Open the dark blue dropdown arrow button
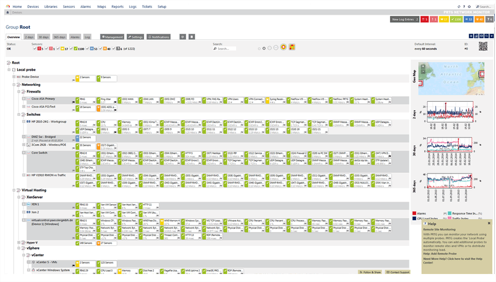This screenshot has width=496, height=282. point(492,36)
